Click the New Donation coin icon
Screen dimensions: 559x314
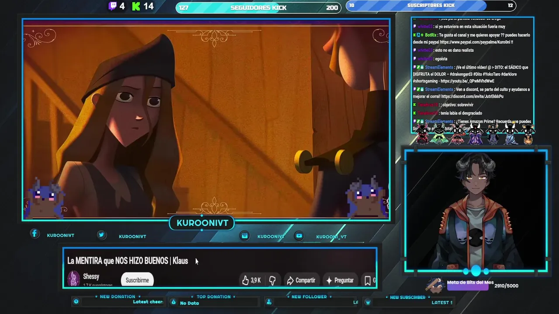(x=76, y=301)
